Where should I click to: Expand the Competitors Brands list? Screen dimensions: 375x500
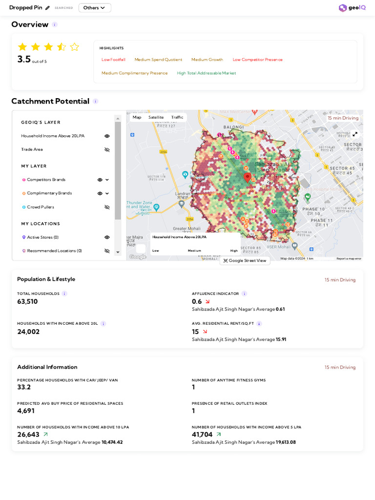point(107,180)
